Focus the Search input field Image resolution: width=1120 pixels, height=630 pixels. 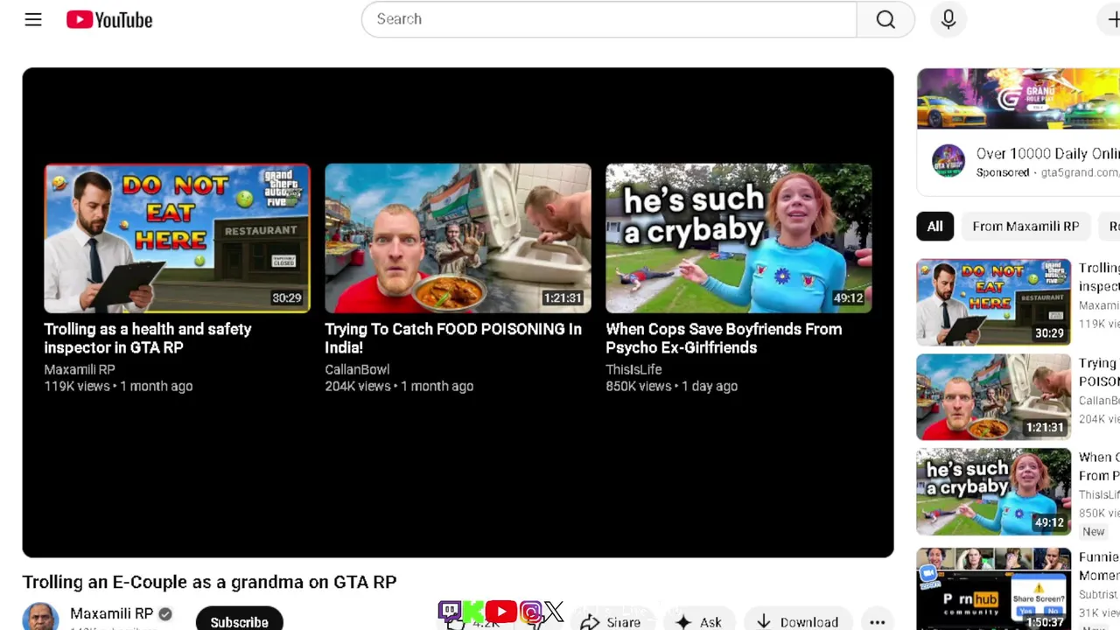coord(609,19)
